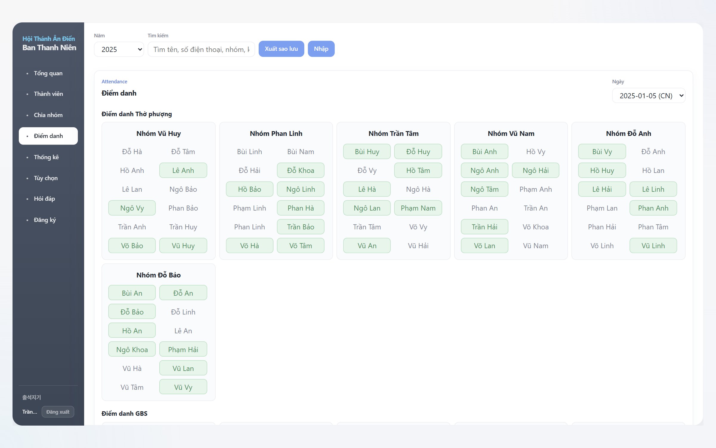Image resolution: width=716 pixels, height=448 pixels.
Task: Mark Hồ Vy as present
Action: tap(536, 151)
